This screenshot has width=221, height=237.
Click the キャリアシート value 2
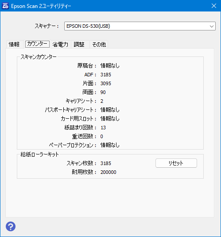pyautogui.click(x=102, y=101)
